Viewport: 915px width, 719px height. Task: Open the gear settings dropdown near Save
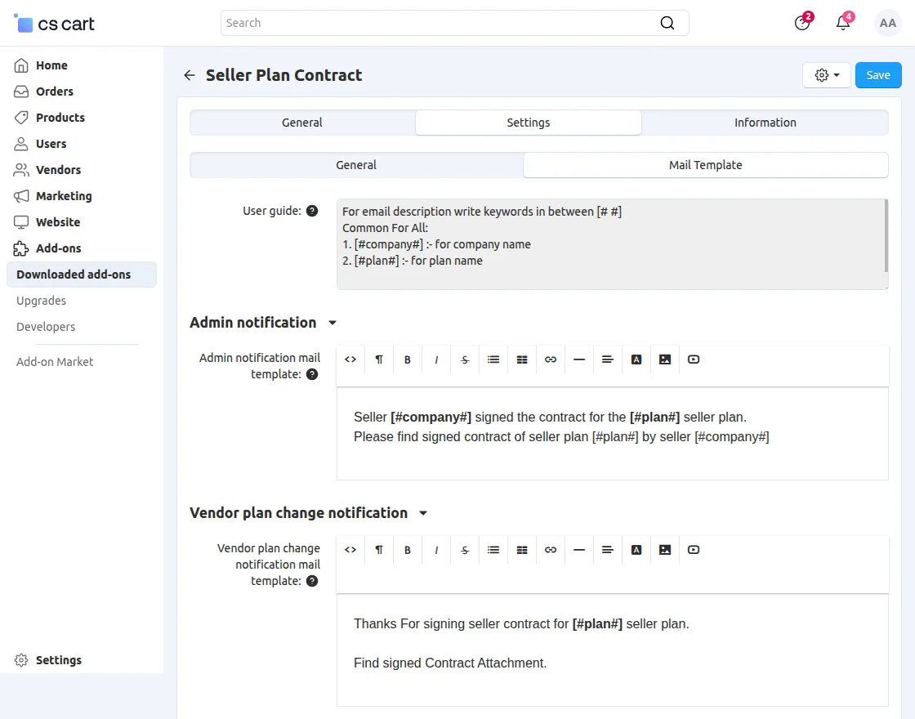826,74
